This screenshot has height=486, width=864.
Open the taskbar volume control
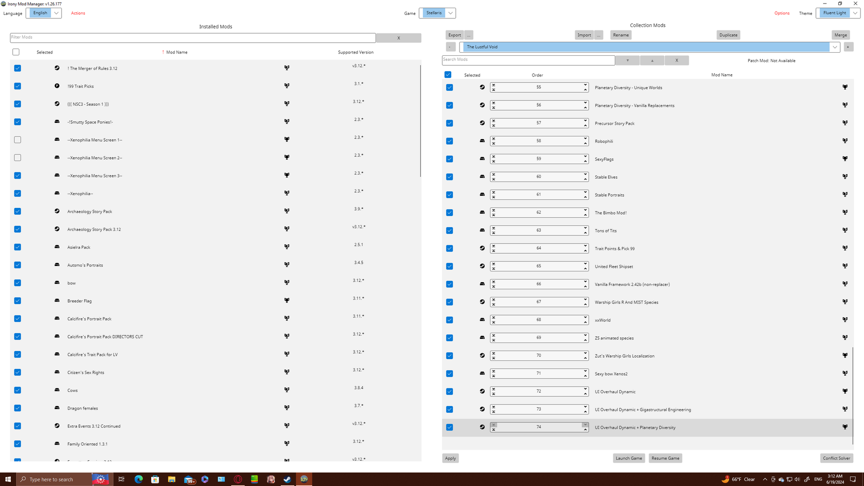tap(797, 479)
